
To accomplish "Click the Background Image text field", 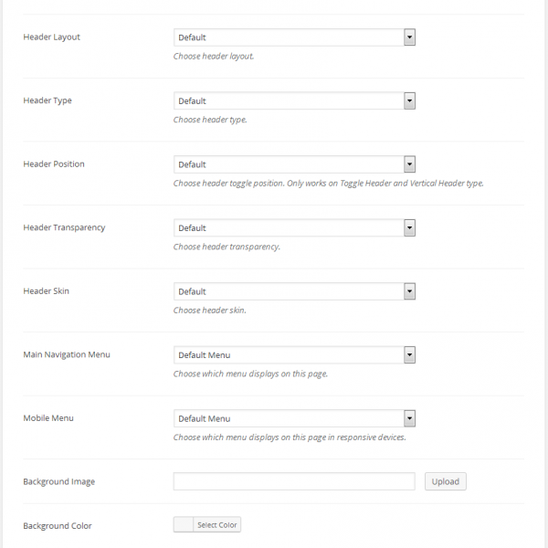I will [x=293, y=481].
